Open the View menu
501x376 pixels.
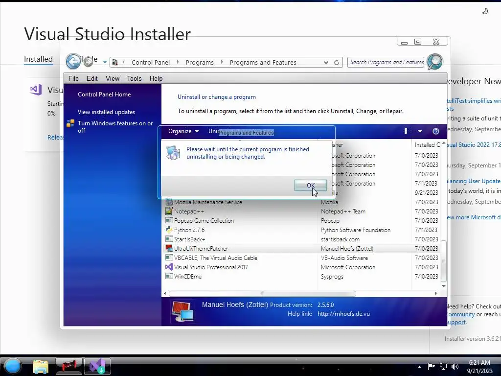(x=113, y=78)
